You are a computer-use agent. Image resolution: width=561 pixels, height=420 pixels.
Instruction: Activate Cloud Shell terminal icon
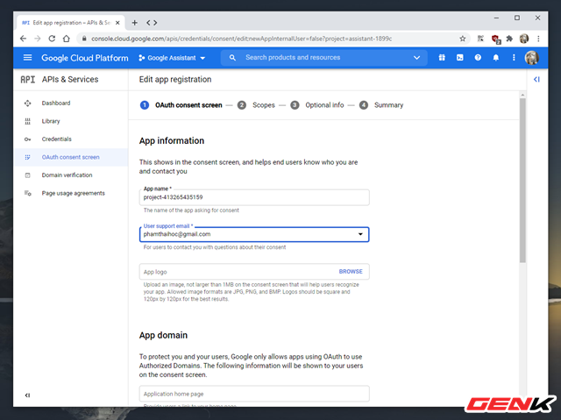point(459,58)
